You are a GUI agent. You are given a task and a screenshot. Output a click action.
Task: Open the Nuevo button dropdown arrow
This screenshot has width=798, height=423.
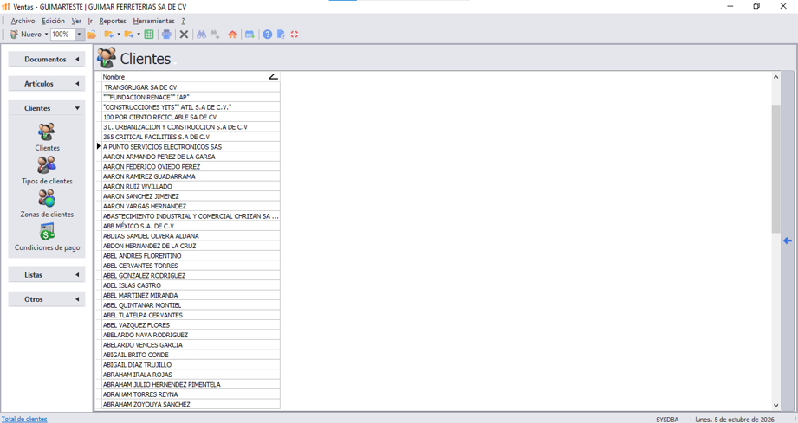(x=46, y=35)
